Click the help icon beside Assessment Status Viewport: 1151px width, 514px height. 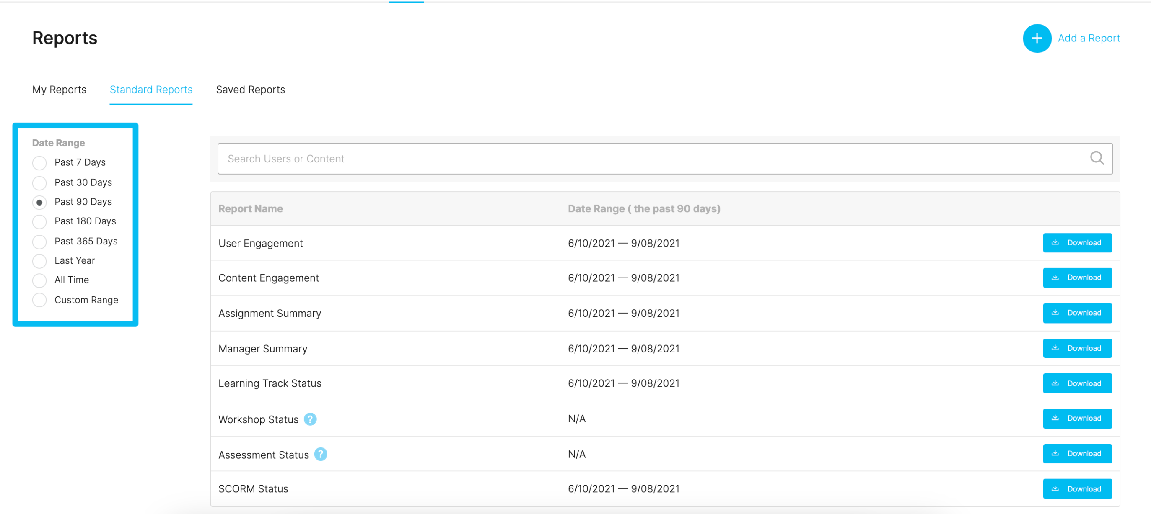[x=320, y=454]
